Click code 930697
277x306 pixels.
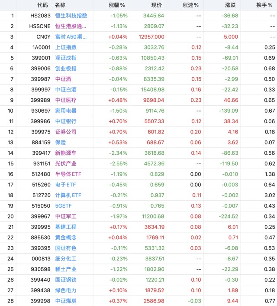[41, 111]
